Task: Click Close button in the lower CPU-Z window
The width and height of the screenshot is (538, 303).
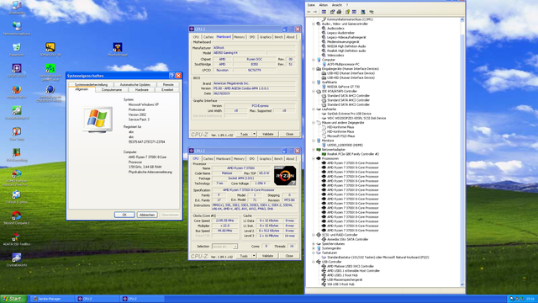Action: point(289,256)
